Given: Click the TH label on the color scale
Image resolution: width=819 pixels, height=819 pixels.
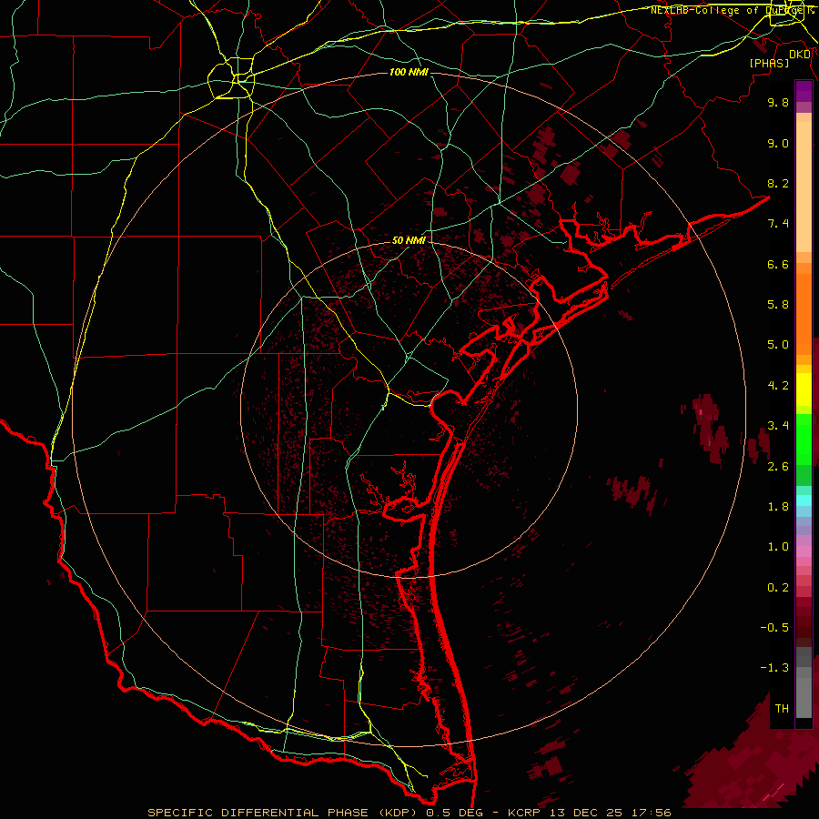Looking at the screenshot, I should click(782, 709).
